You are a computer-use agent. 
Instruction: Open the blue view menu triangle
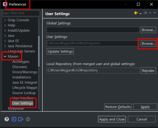[155, 13]
